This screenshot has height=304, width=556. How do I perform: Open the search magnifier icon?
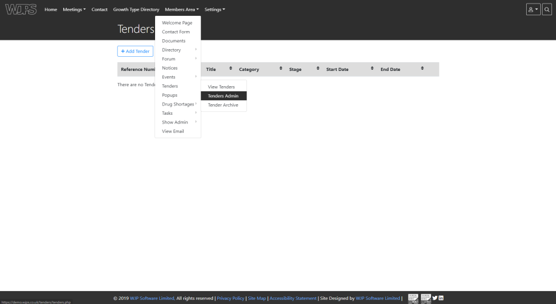[x=547, y=9]
